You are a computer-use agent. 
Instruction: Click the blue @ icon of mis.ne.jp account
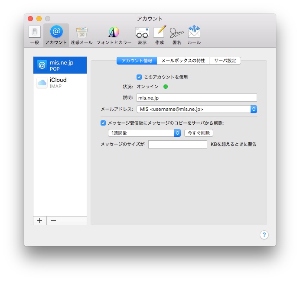(x=42, y=65)
